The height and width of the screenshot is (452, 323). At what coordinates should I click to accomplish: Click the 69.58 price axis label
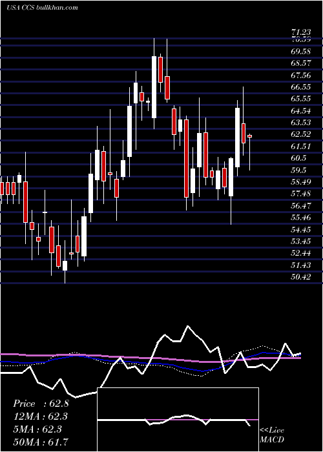tap(301, 52)
